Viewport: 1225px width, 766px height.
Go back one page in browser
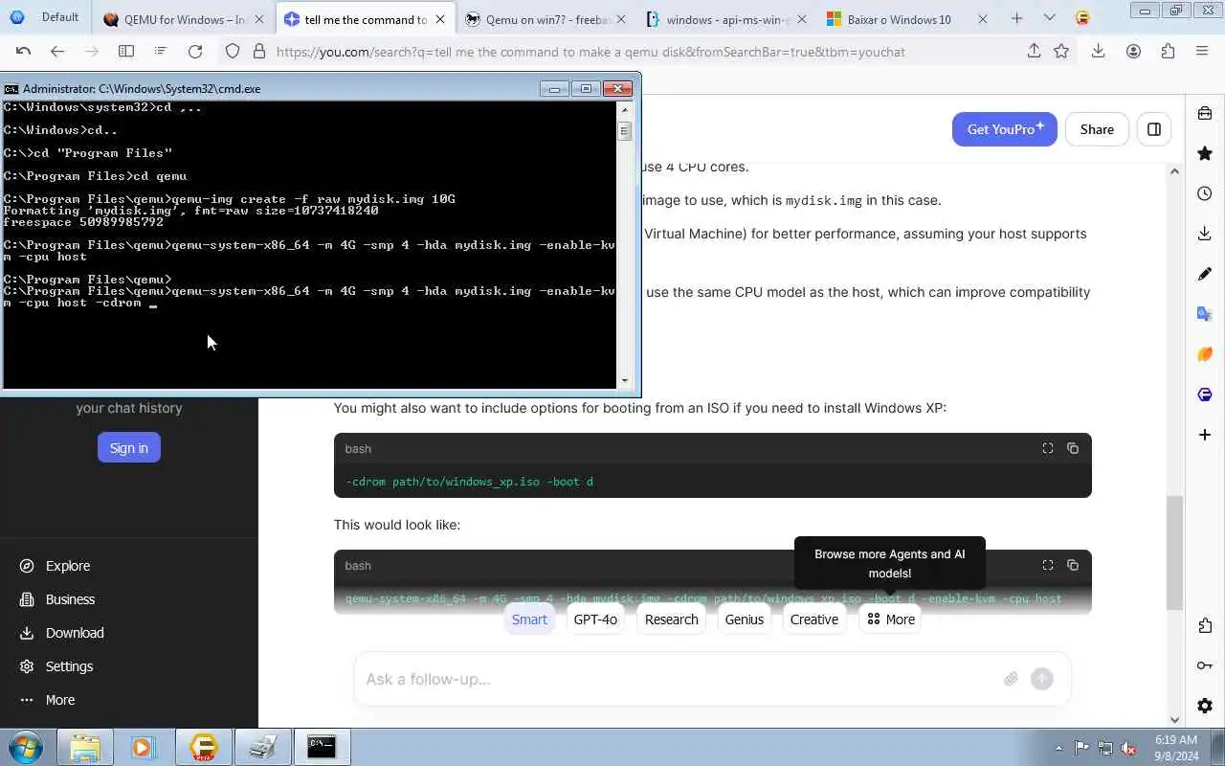click(x=57, y=52)
